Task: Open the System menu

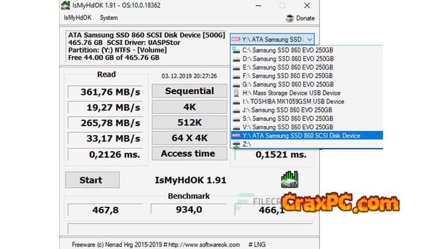Action: tap(109, 18)
